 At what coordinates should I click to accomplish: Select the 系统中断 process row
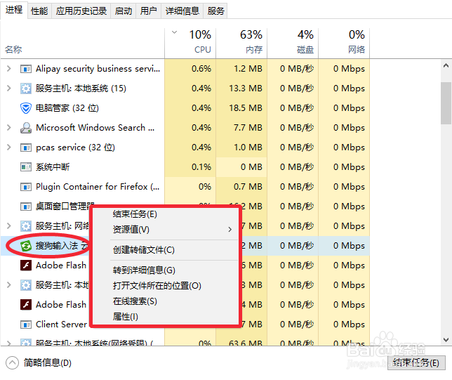click(185, 167)
